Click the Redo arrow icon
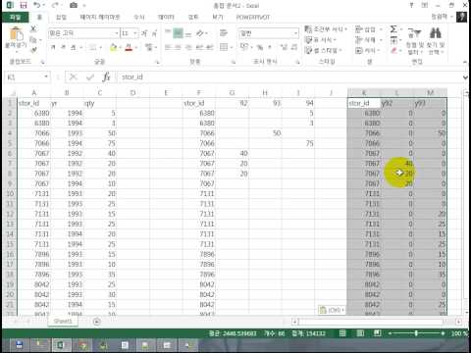The height and width of the screenshot is (353, 471). pos(55,5)
